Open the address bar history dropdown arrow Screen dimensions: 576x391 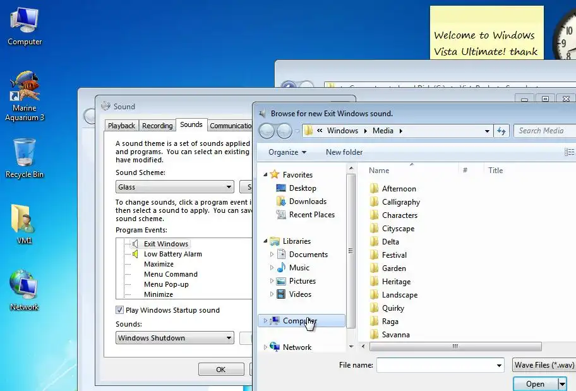487,131
